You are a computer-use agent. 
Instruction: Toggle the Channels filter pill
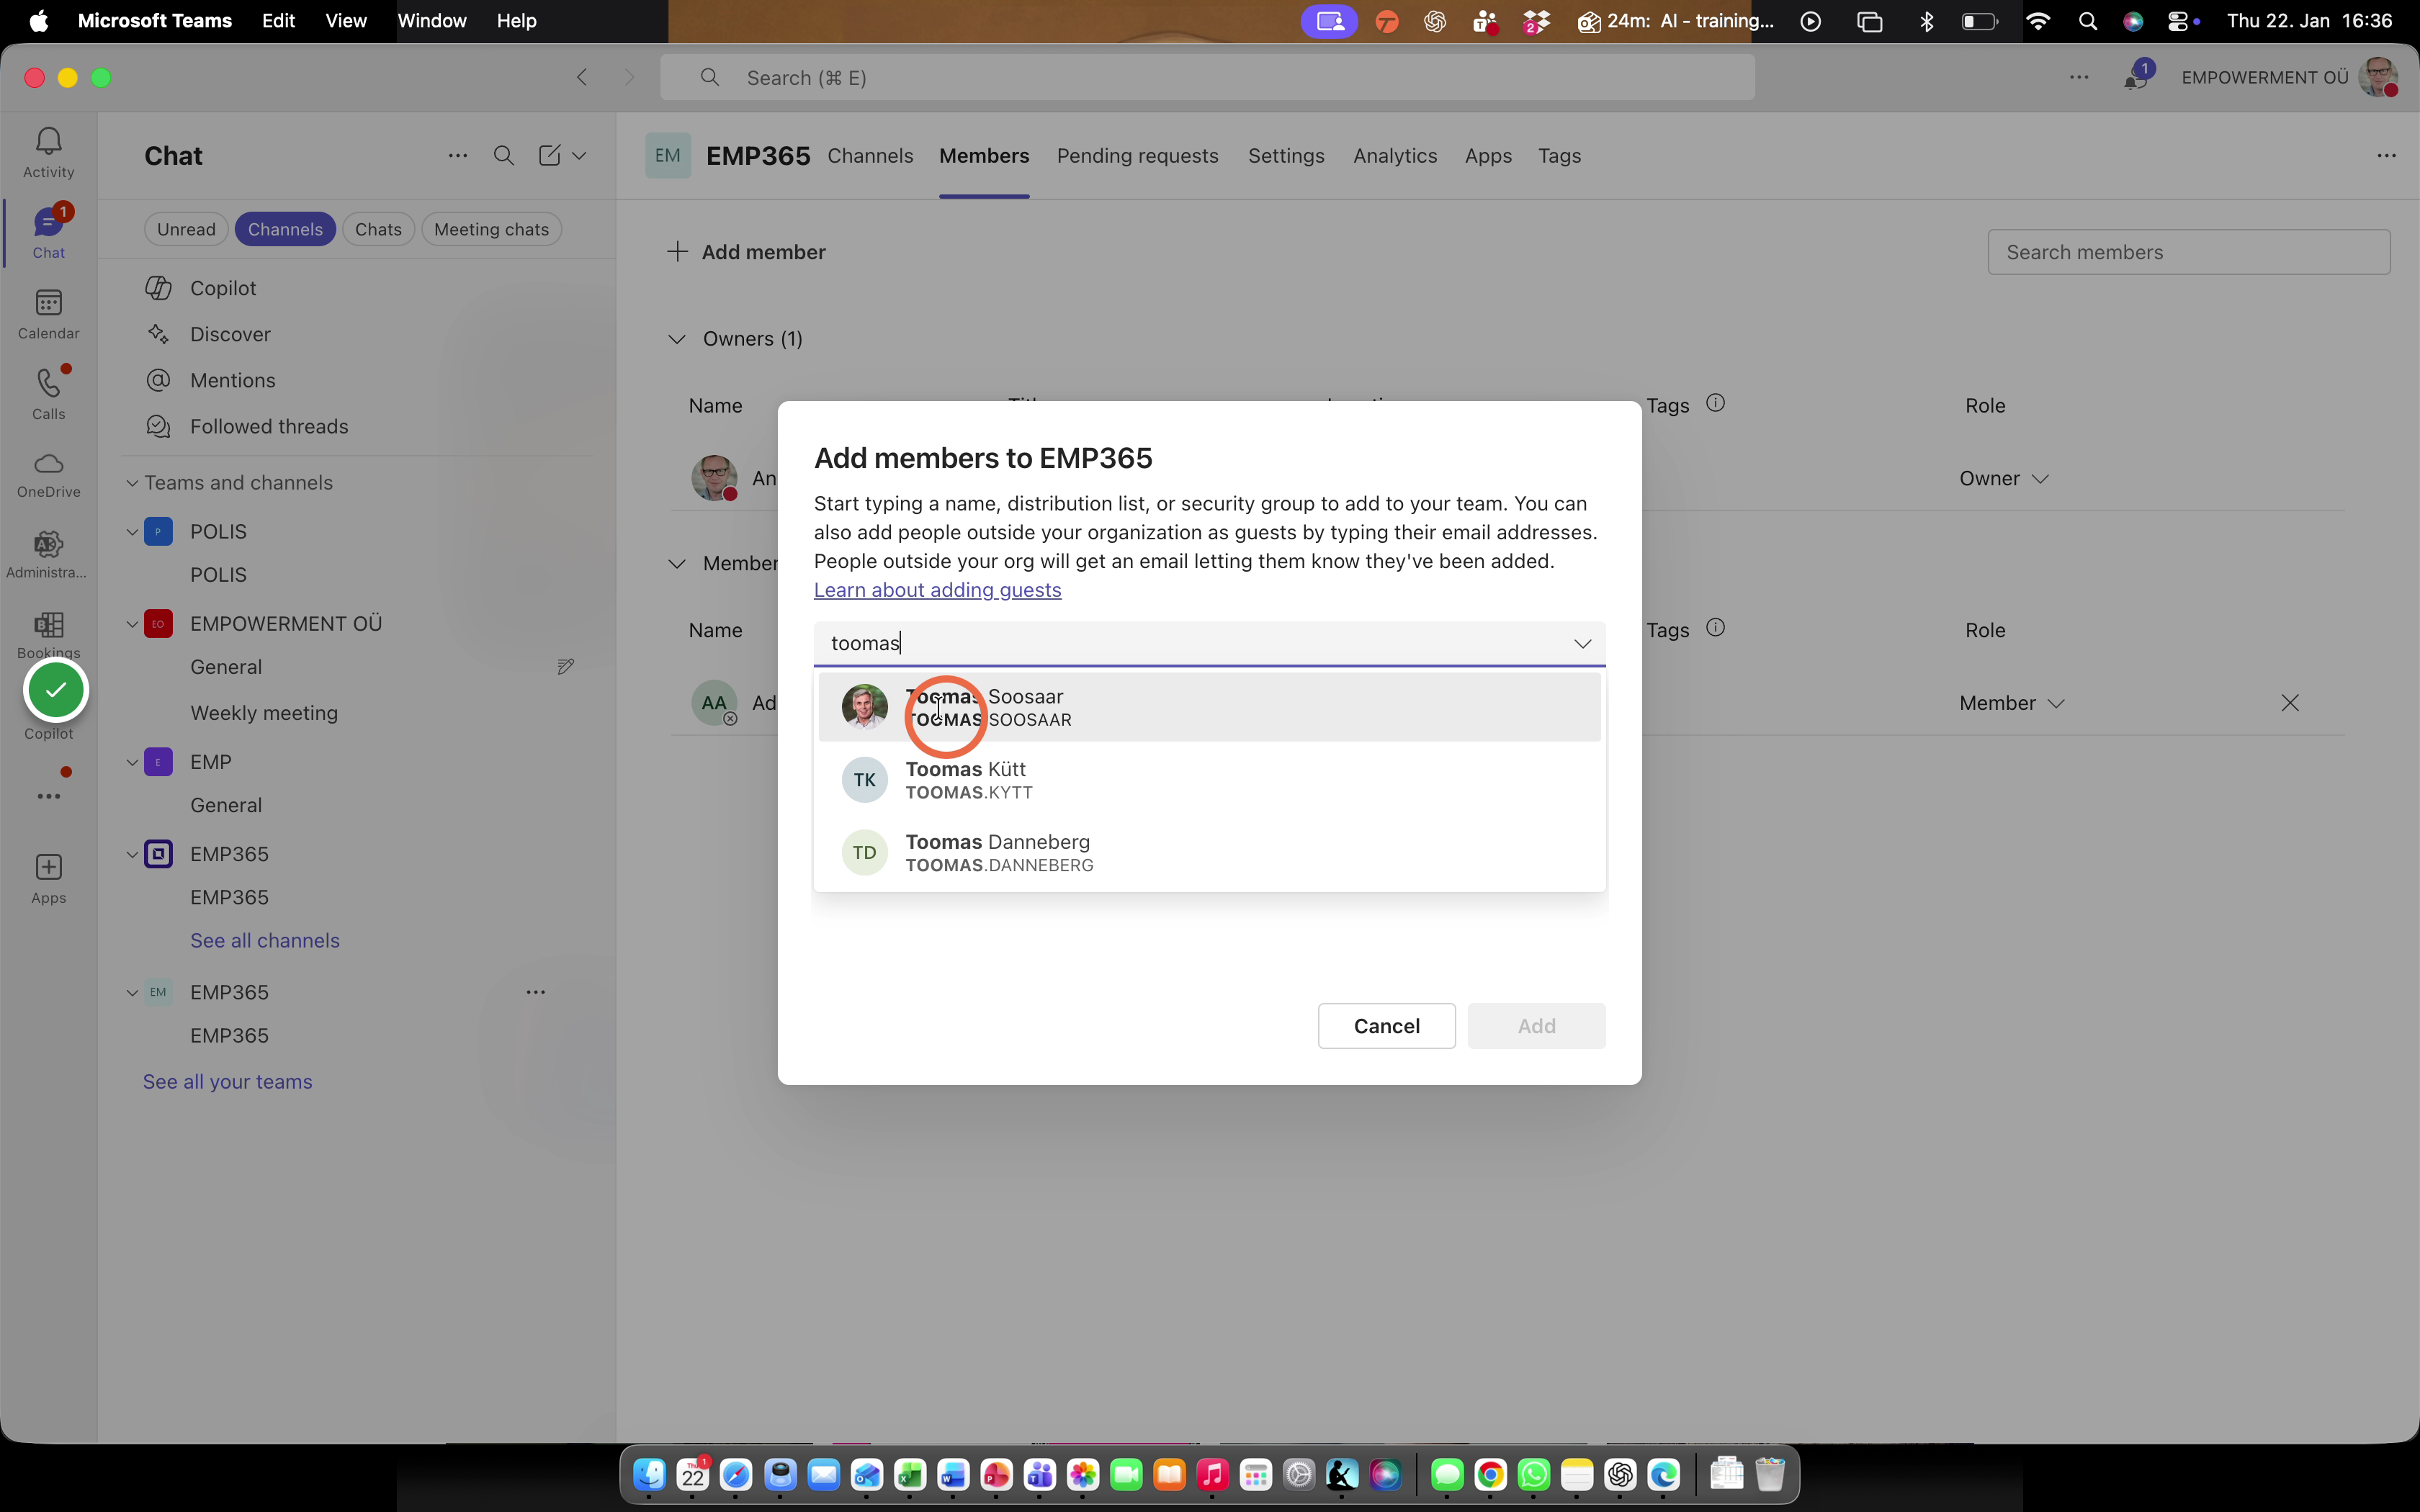point(285,229)
